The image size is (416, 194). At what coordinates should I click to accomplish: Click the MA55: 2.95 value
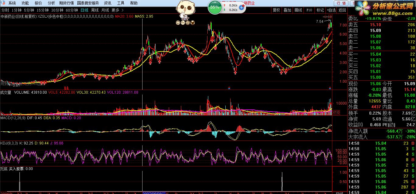144,16
